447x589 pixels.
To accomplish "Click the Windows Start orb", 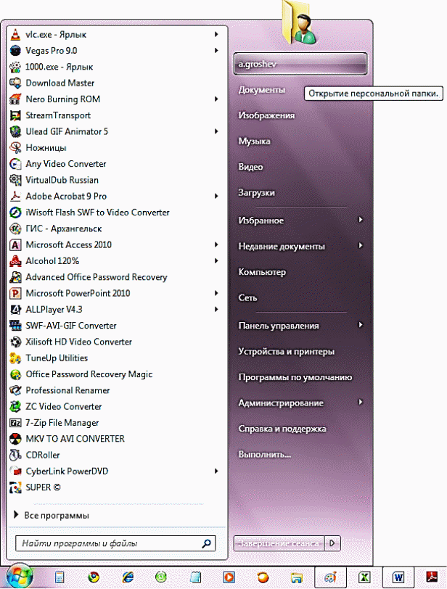I will click(x=19, y=576).
